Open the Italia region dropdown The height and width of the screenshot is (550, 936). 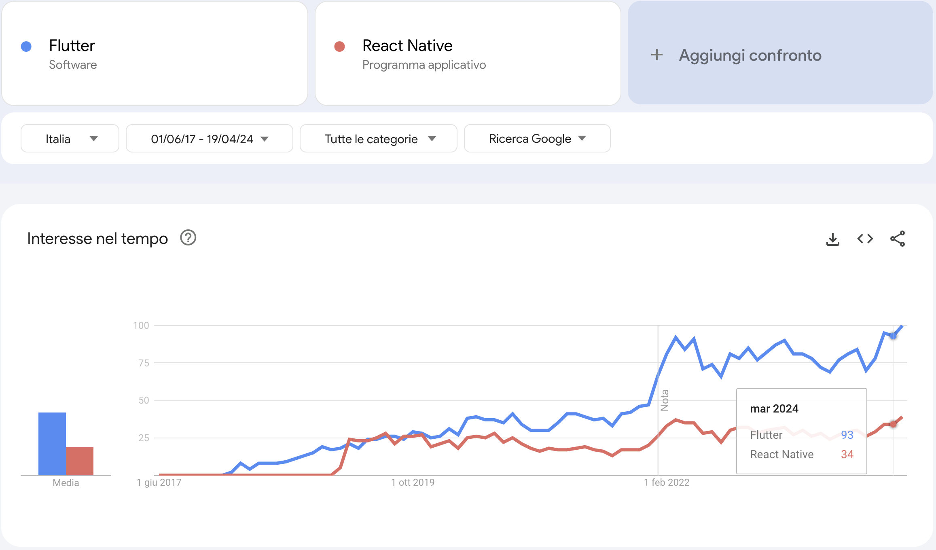70,139
